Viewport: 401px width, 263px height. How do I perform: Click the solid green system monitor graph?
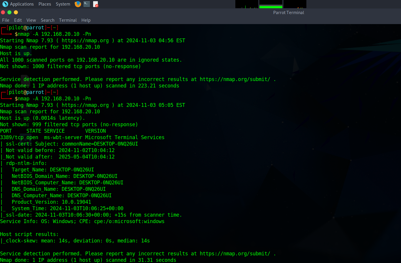pyautogui.click(x=271, y=4)
